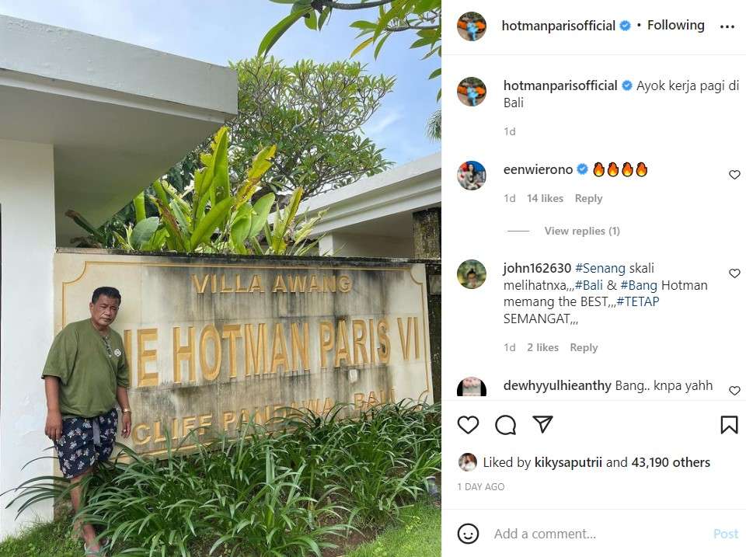Screen dimensions: 746x557
Task: Open eenwierono's profile avatar
Action: [471, 175]
